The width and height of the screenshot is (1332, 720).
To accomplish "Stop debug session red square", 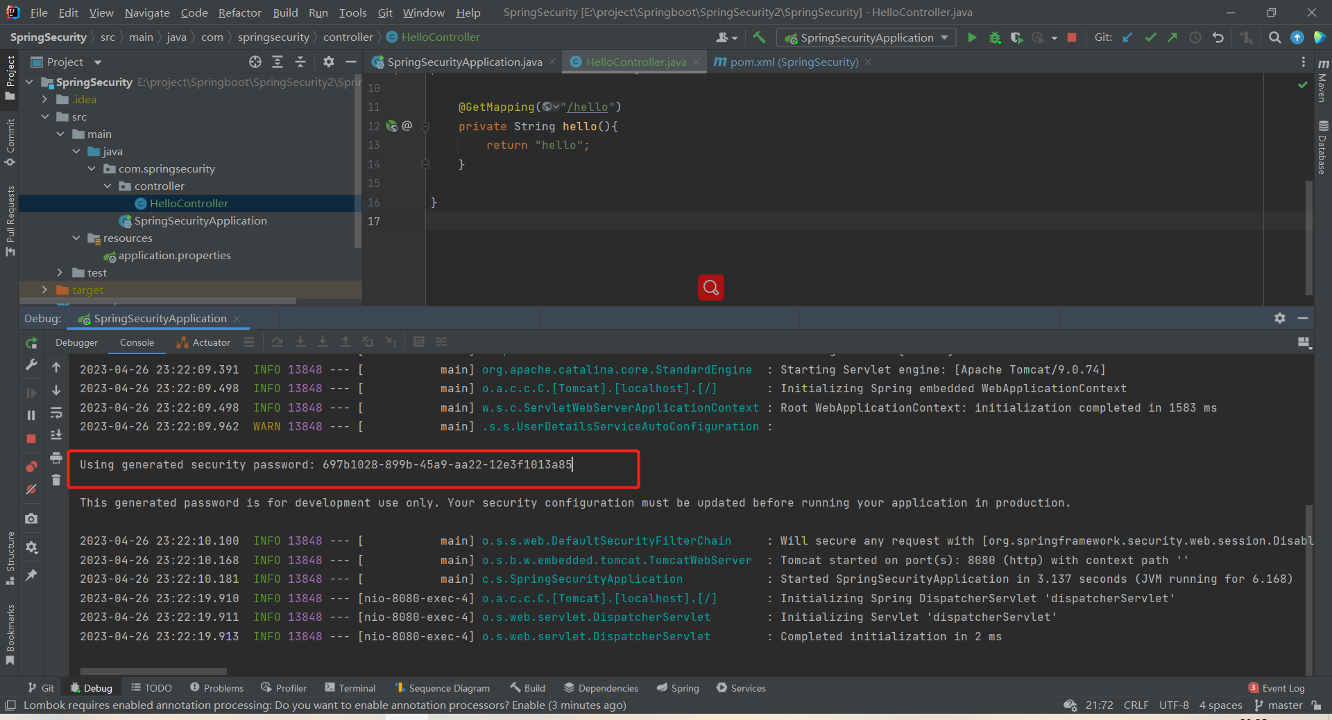I will [x=31, y=439].
